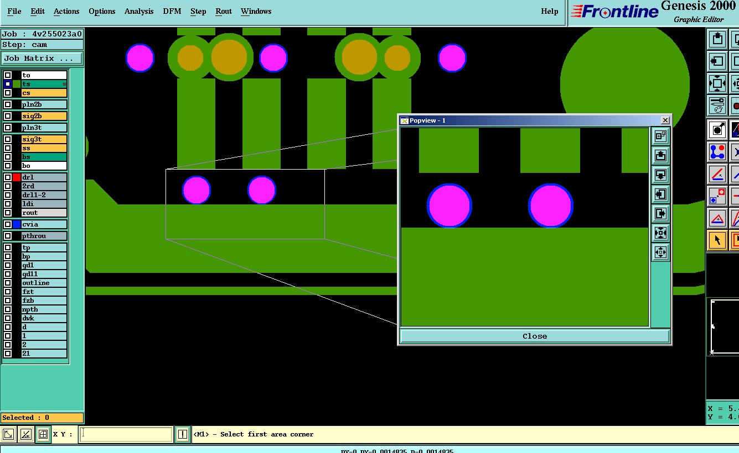Click Popview zoom in arrows icon

[660, 233]
